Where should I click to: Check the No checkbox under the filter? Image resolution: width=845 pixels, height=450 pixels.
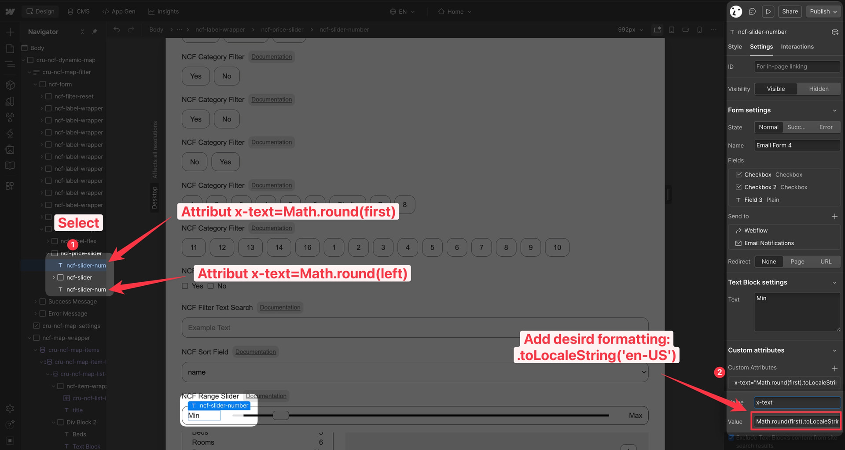tap(210, 286)
